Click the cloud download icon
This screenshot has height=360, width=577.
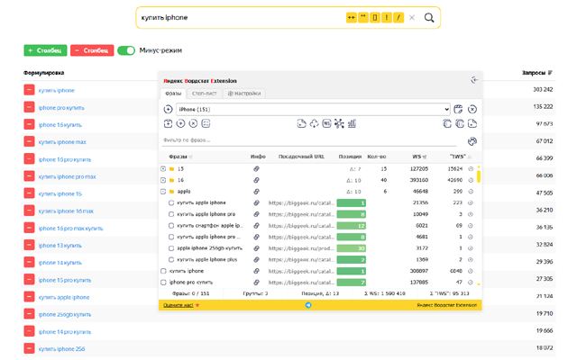(x=314, y=124)
